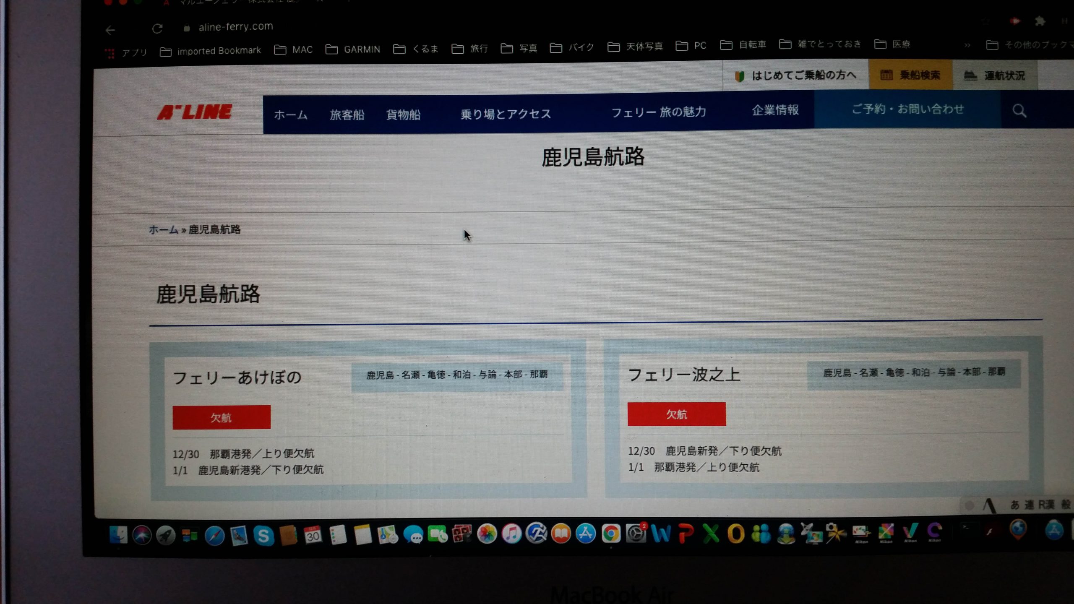Open the Chrome extensions puzzle icon
This screenshot has height=604, width=1074.
pos(1040,21)
